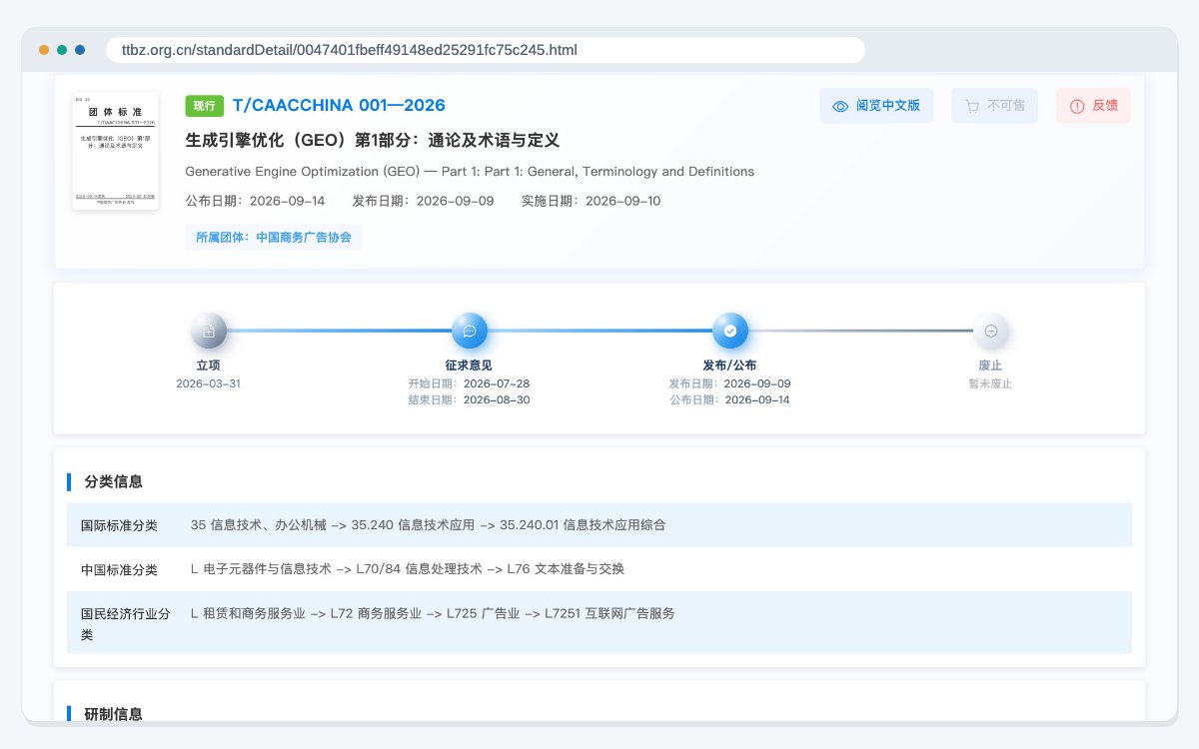Open the standard cover thumbnail
The height and width of the screenshot is (749, 1199).
click(116, 151)
